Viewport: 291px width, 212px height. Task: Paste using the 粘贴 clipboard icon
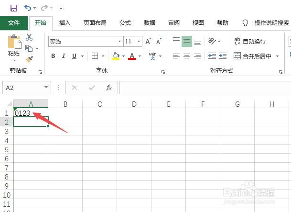pos(14,42)
